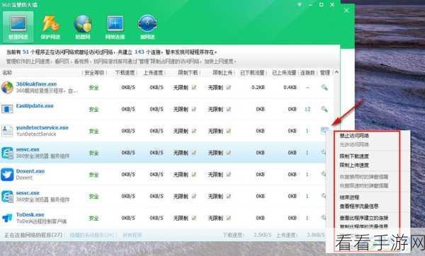
Task: Choose 查看程序流量信息 in context menu
Action: point(359,206)
